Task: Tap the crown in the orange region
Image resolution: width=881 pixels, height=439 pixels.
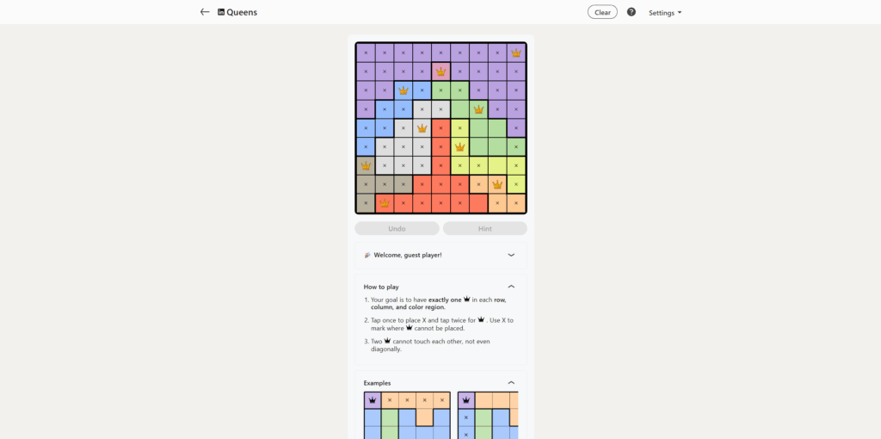Action: [497, 184]
